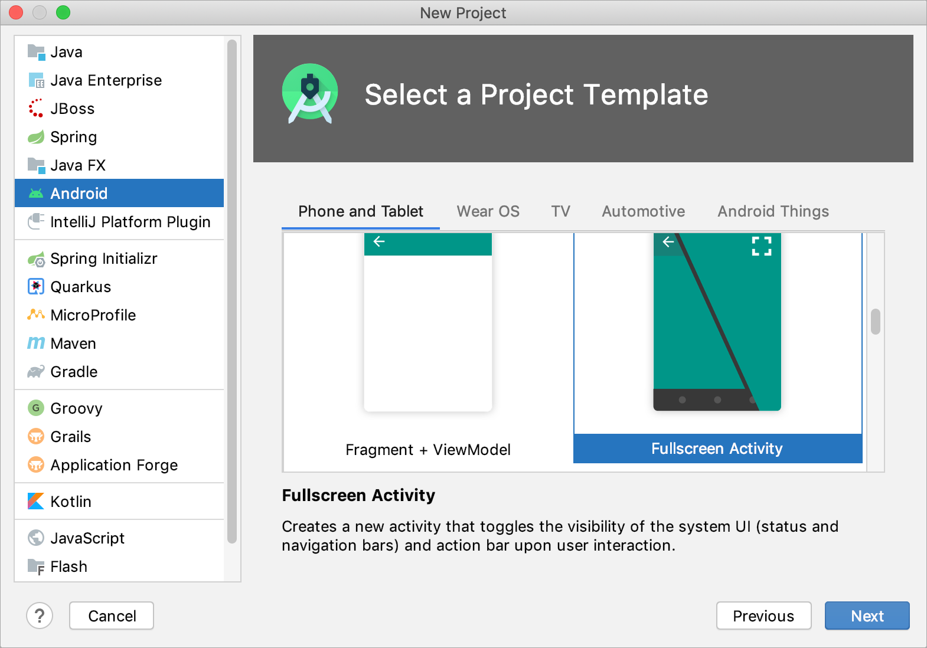This screenshot has width=927, height=648.
Task: Click the Fragment + ViewModel caption
Action: (x=428, y=450)
